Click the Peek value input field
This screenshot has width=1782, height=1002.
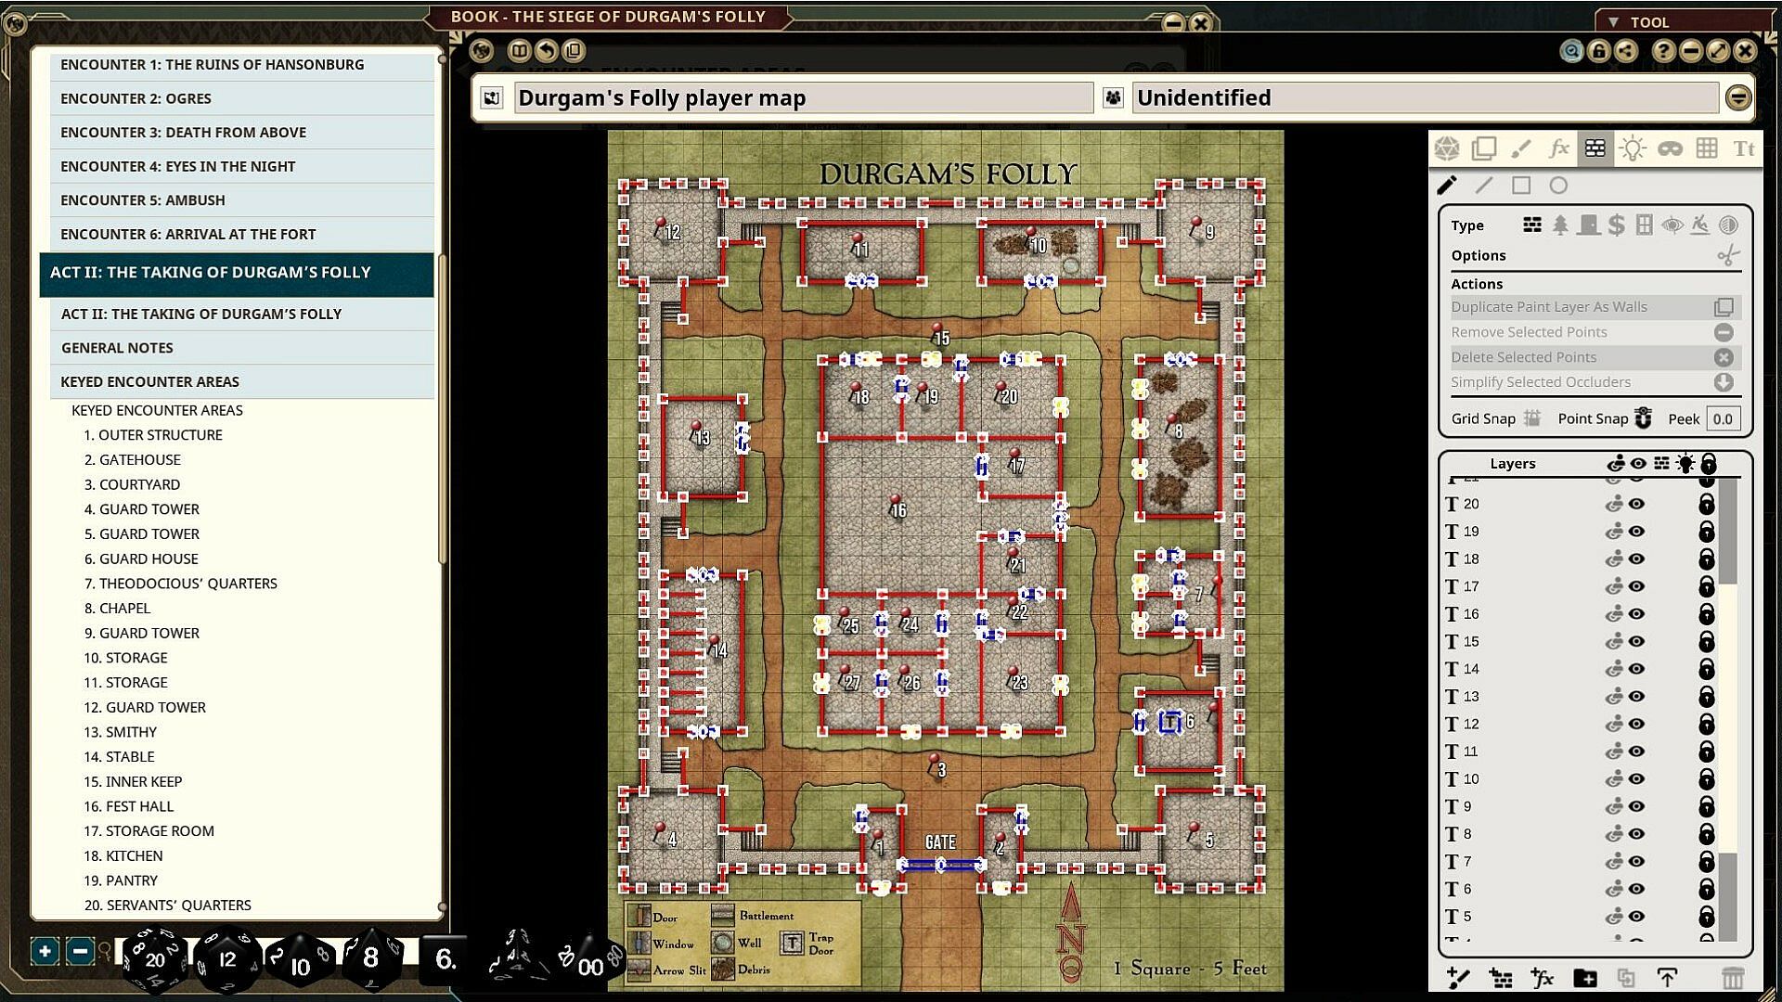1723,418
